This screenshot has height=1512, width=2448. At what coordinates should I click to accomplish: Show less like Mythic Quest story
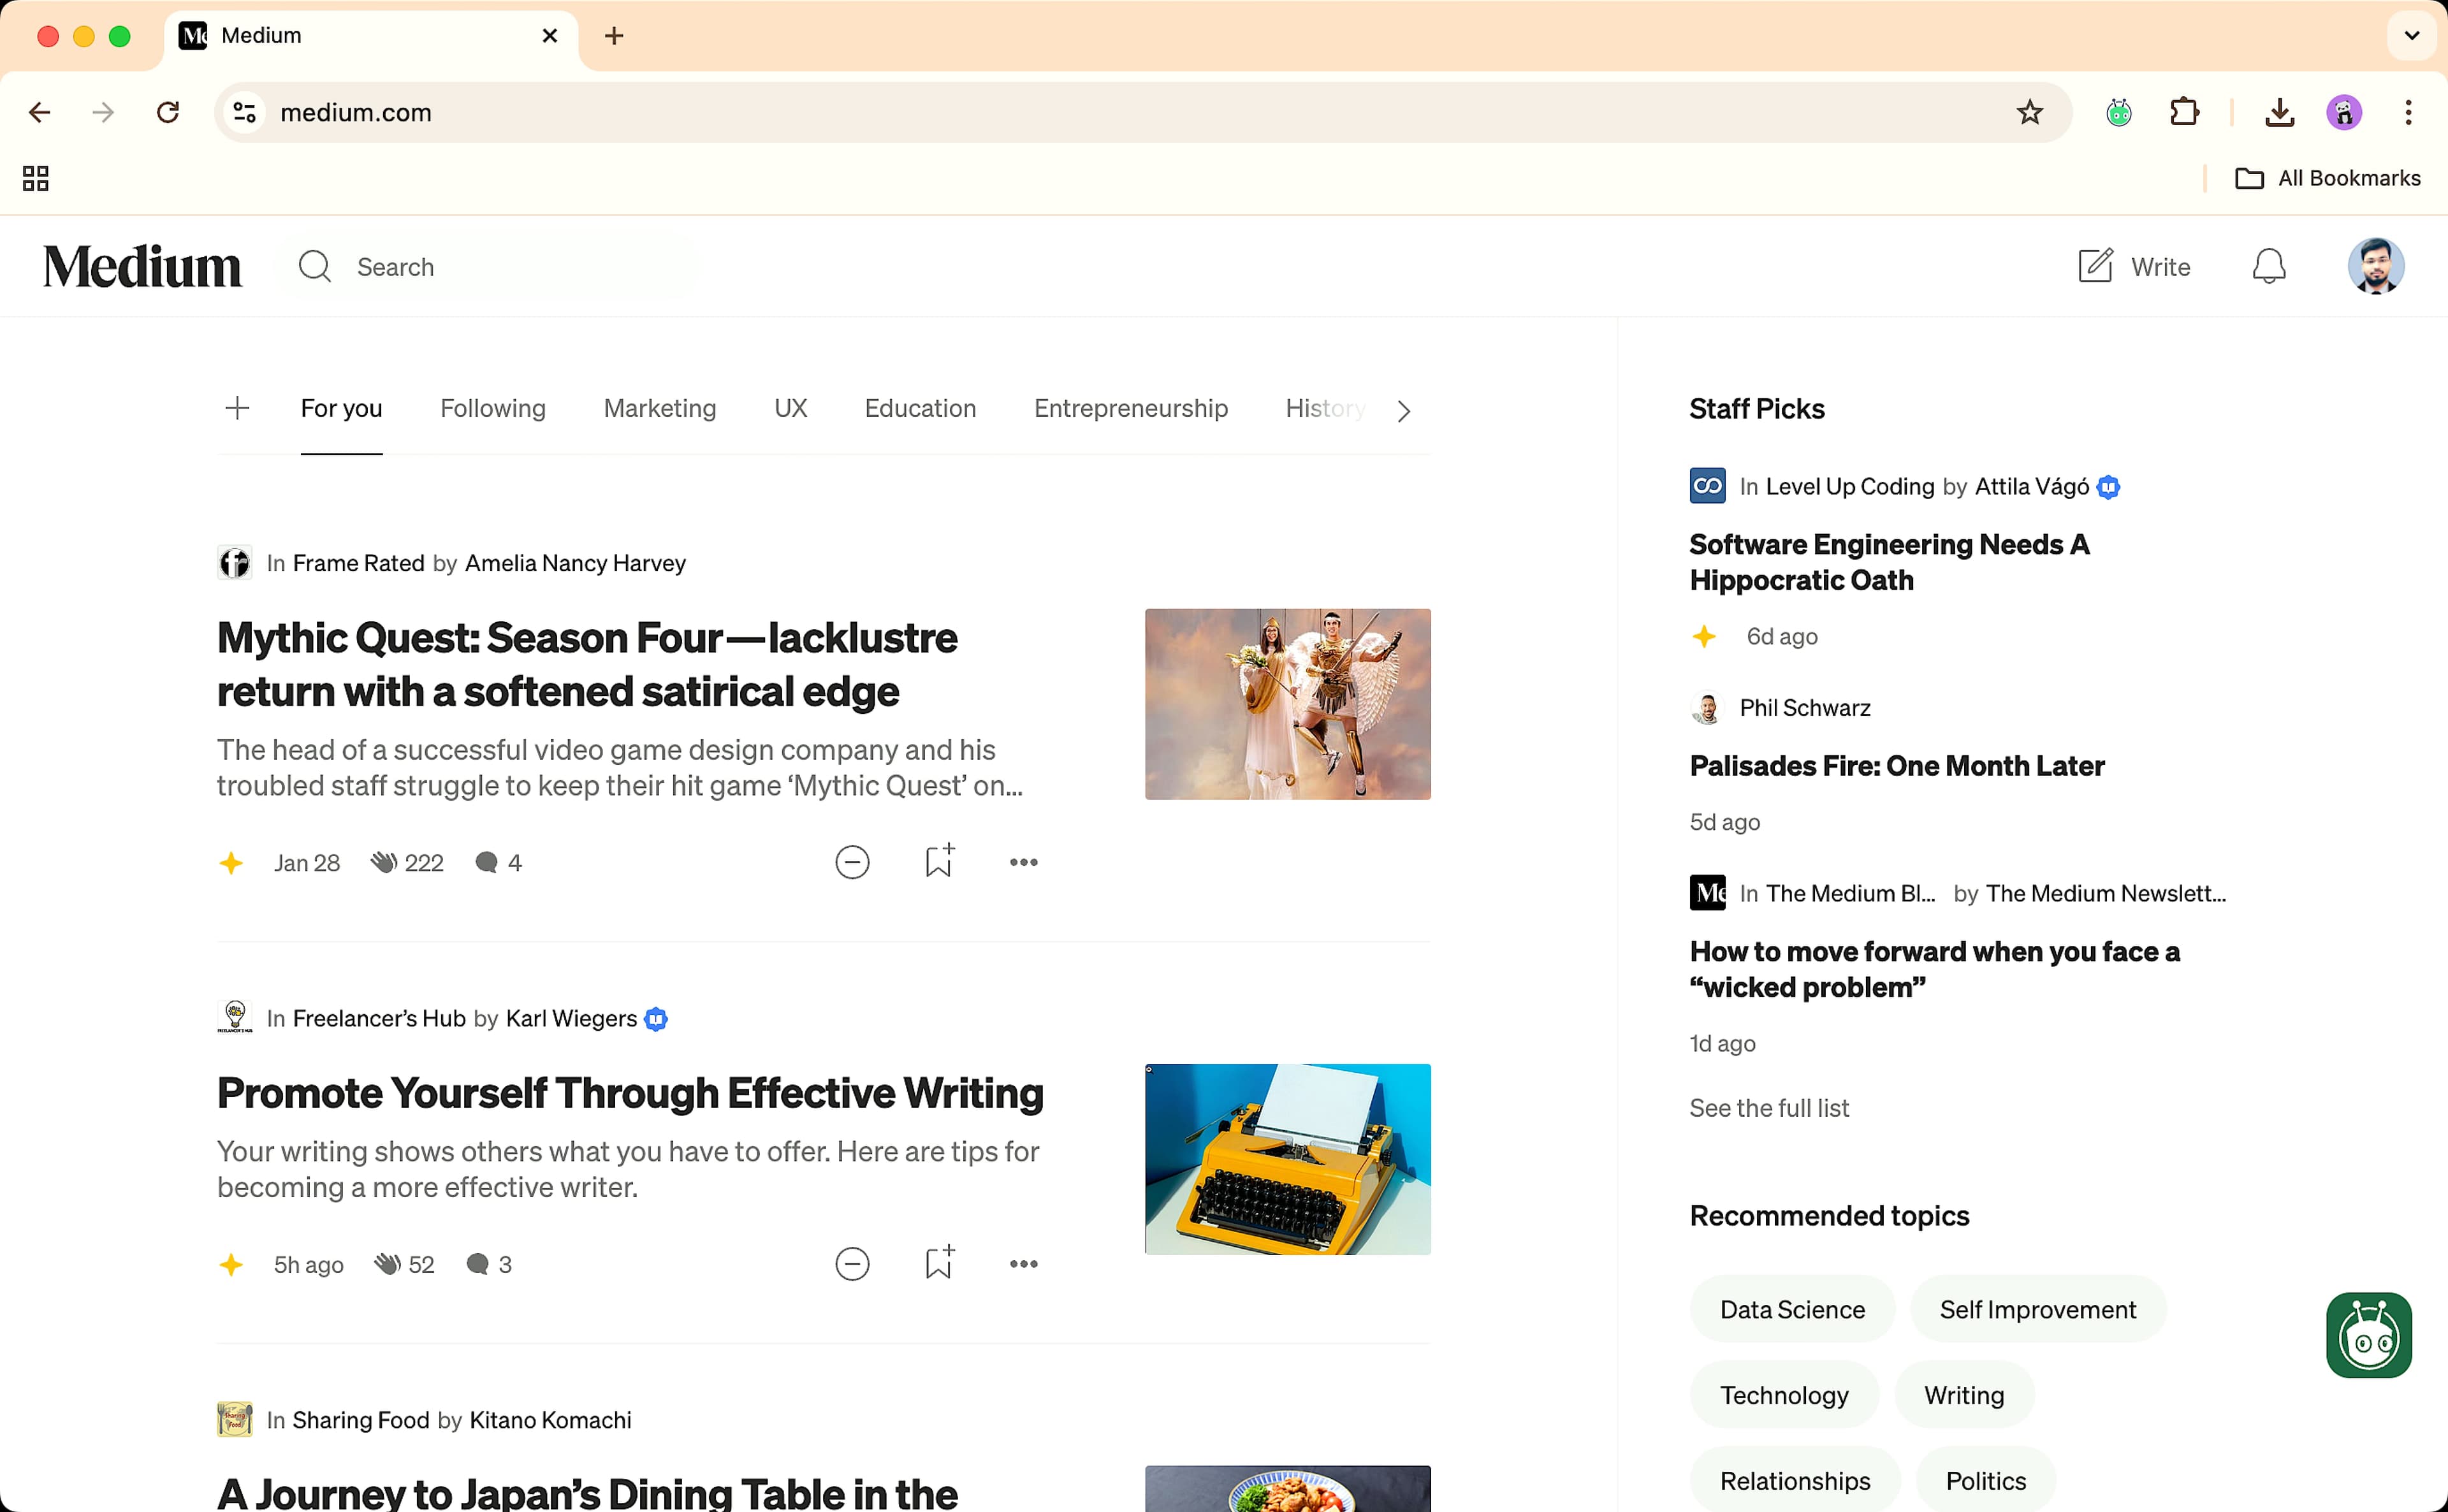[x=851, y=862]
